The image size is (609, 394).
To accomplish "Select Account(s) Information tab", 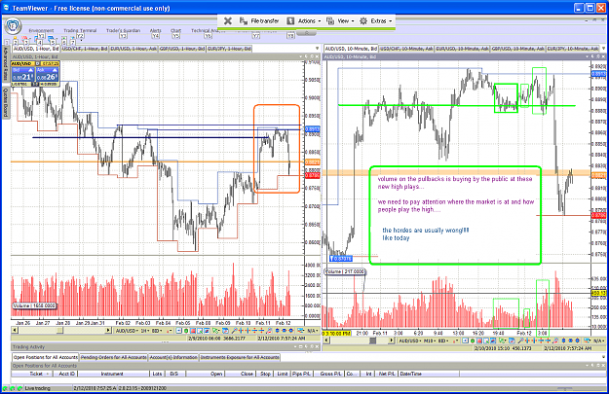I will [173, 357].
